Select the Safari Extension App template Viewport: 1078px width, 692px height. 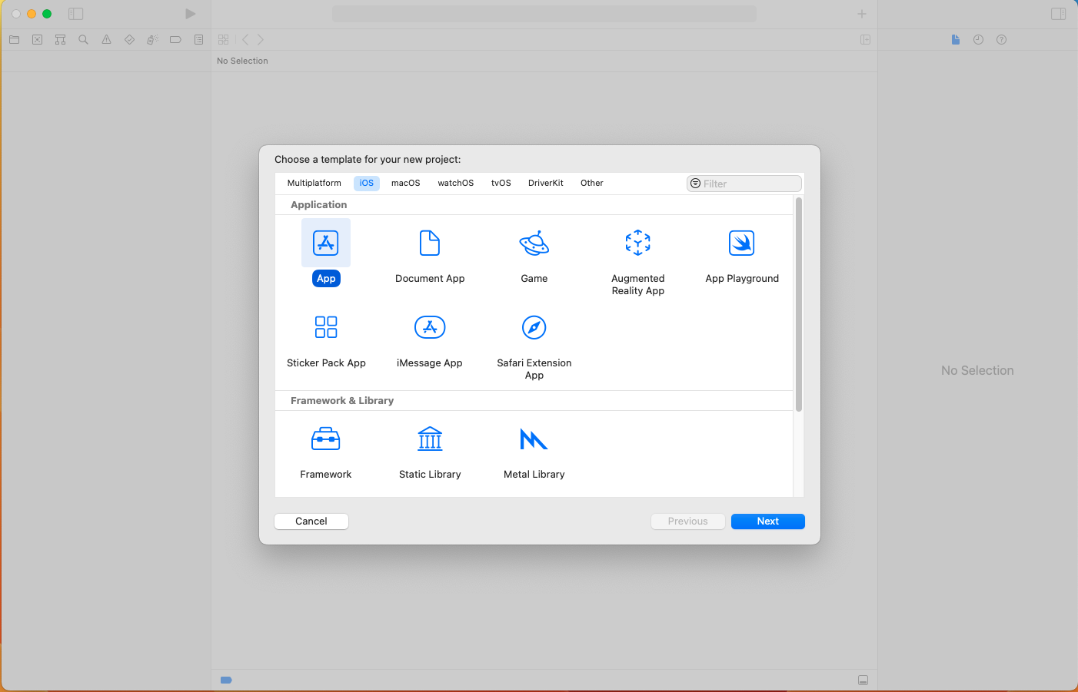coord(534,328)
